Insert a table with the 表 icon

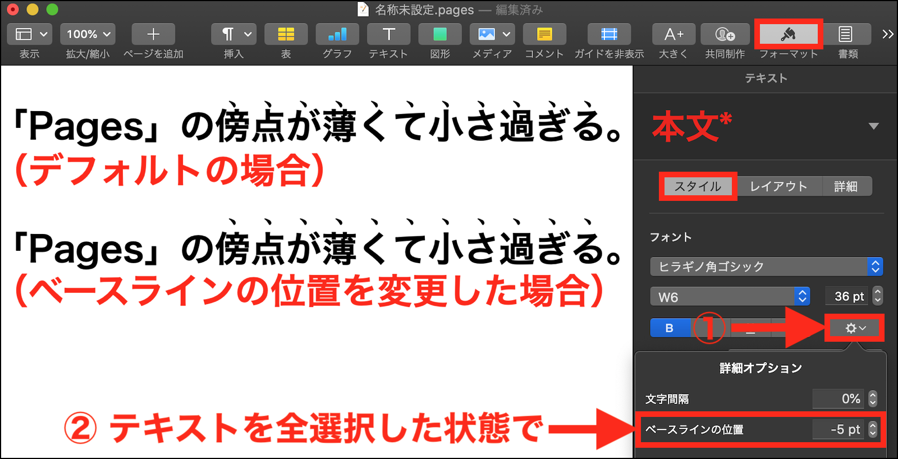pyautogui.click(x=286, y=34)
